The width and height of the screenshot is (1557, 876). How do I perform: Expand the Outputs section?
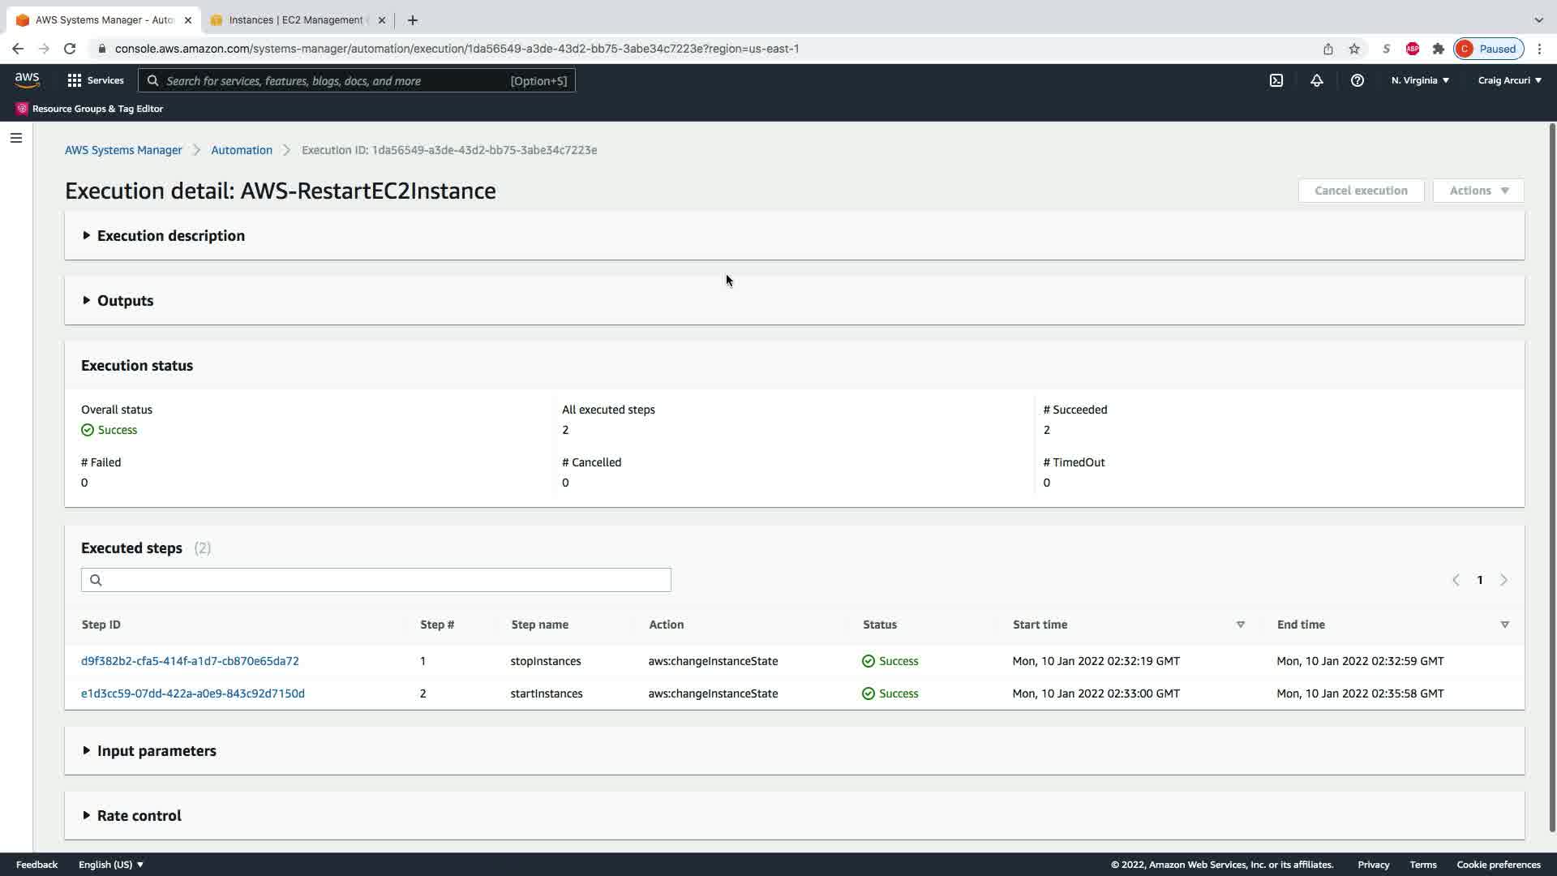[x=125, y=301]
